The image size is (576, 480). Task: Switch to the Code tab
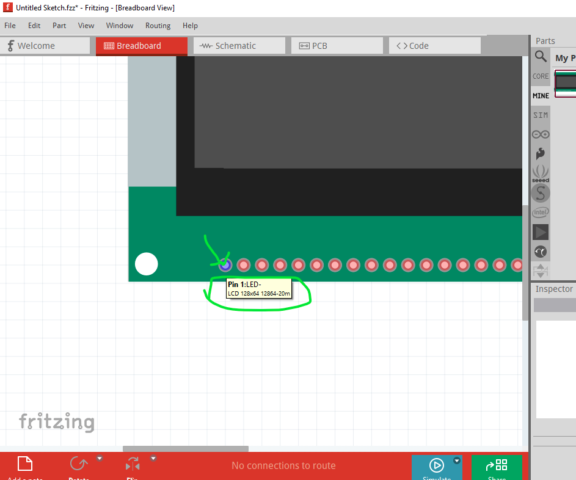coord(434,46)
